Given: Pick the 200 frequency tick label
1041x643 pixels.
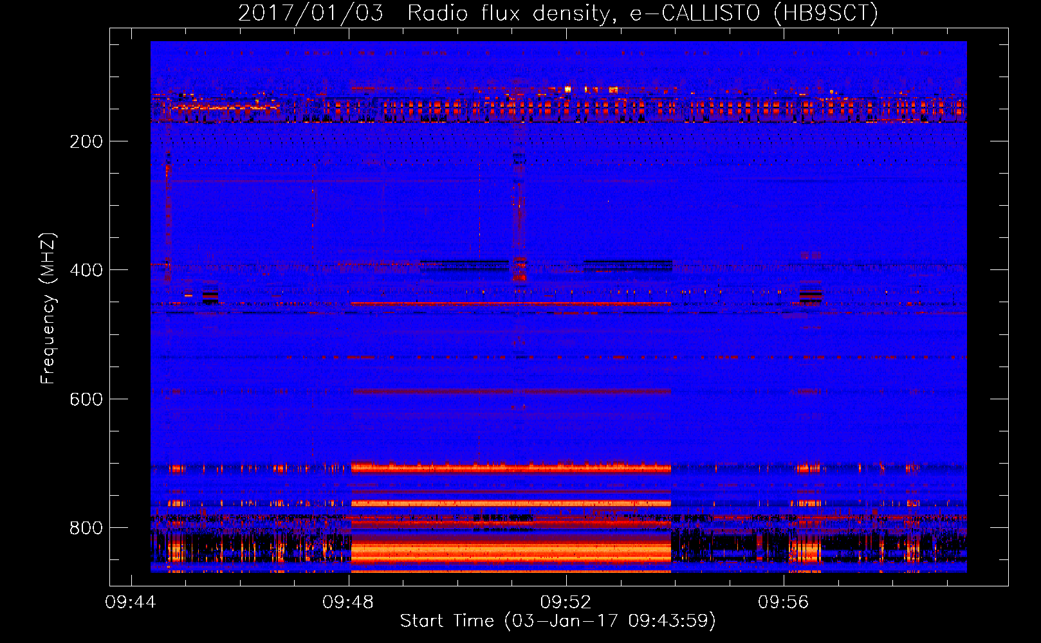Looking at the screenshot, I should coord(86,141).
